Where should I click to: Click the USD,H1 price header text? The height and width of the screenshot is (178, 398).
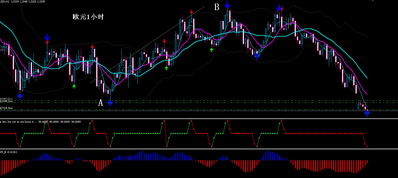[23, 1]
